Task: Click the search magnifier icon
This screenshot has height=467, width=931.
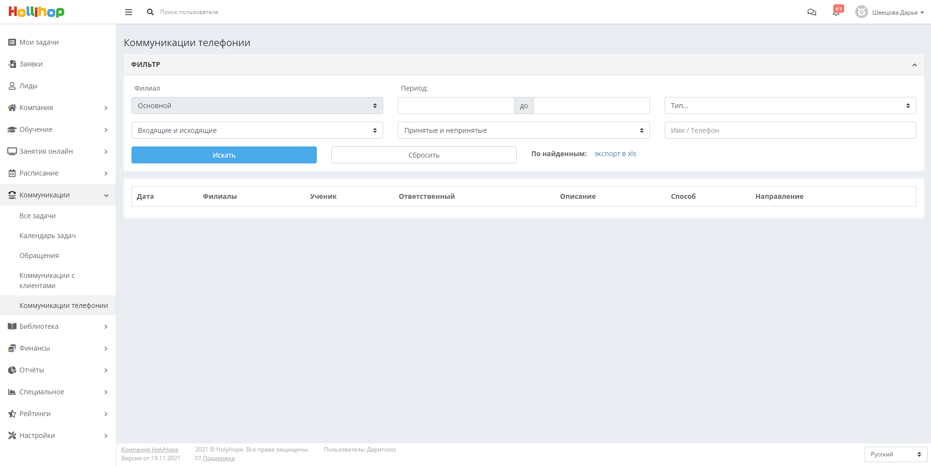Action: pyautogui.click(x=150, y=12)
